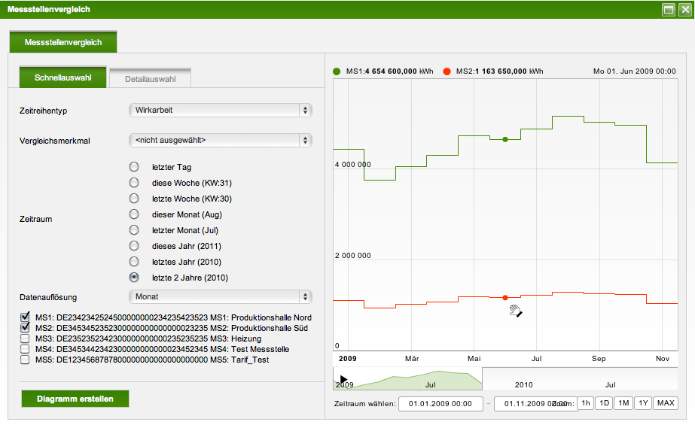Image resolution: width=695 pixels, height=428 pixels.
Task: Switch to the Detailauswahl tab
Action: point(150,78)
